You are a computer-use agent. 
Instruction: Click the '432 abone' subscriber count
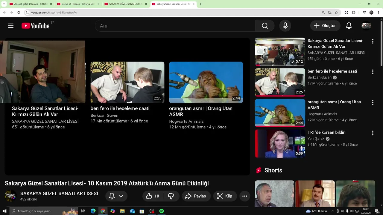29,199
